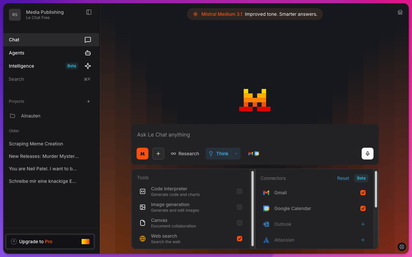Click the Mistral Medium 3.1 announcement icon
Screen dimensions: 412x257
coord(195,14)
